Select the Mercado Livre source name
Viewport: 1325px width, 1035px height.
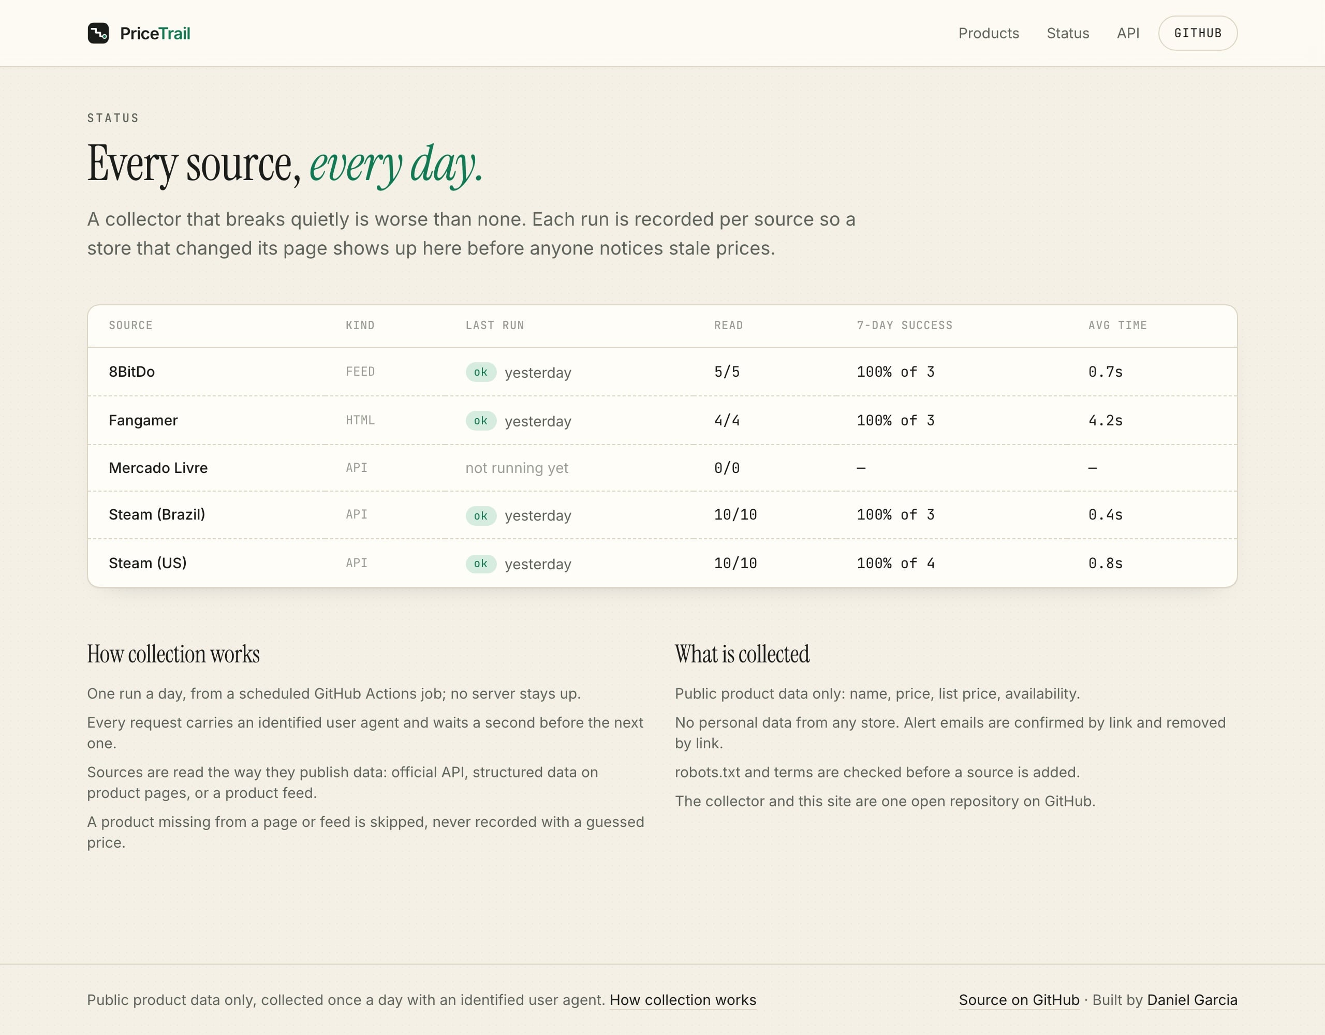pos(158,468)
